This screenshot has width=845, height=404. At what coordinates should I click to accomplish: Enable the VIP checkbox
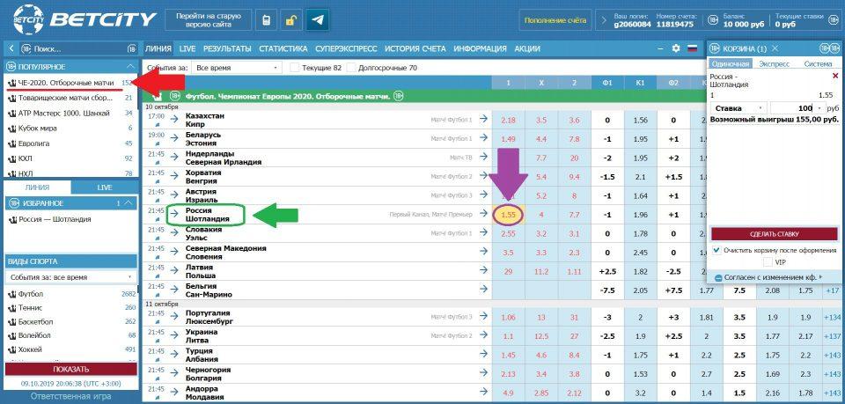(768, 262)
